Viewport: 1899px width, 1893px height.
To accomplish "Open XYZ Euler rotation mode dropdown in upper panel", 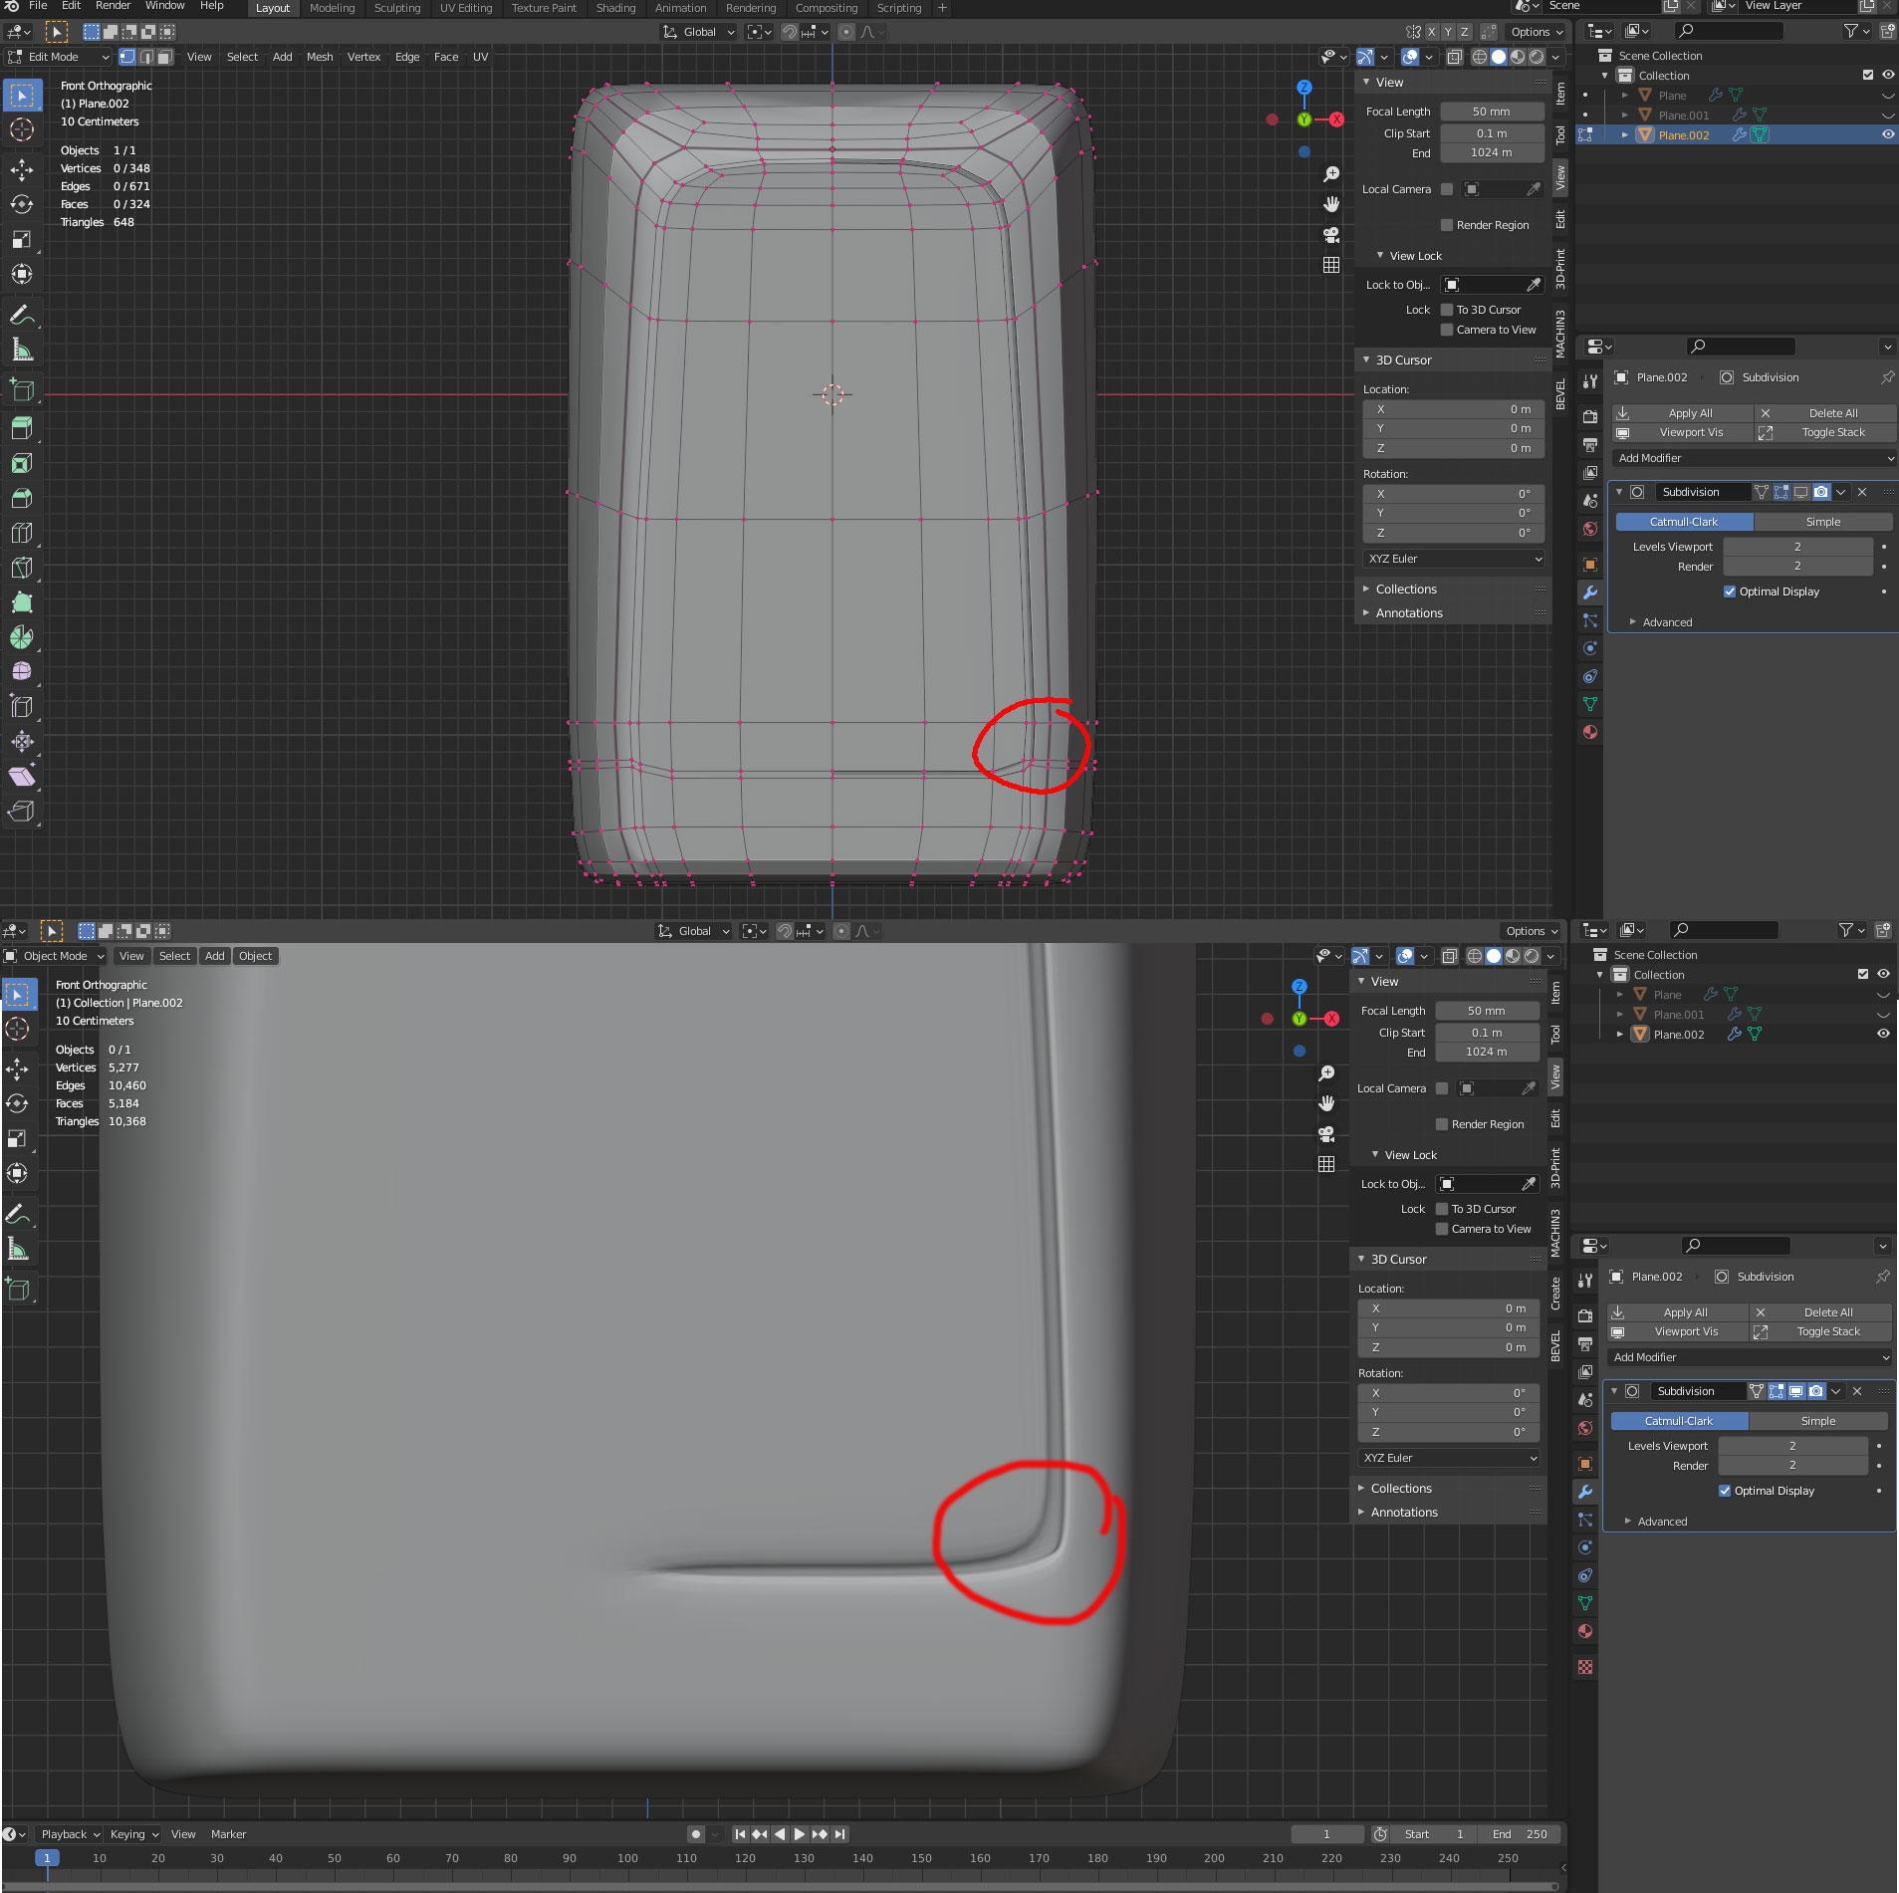I will click(1454, 559).
